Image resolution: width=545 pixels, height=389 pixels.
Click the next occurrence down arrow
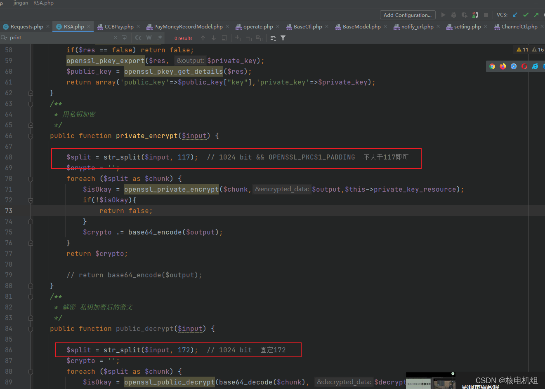pos(213,38)
